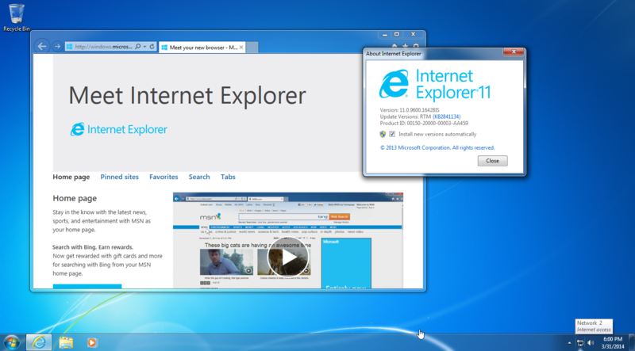This screenshot has height=351, width=635.
Task: Close the 'Meet your new browser' tab
Action: click(241, 48)
